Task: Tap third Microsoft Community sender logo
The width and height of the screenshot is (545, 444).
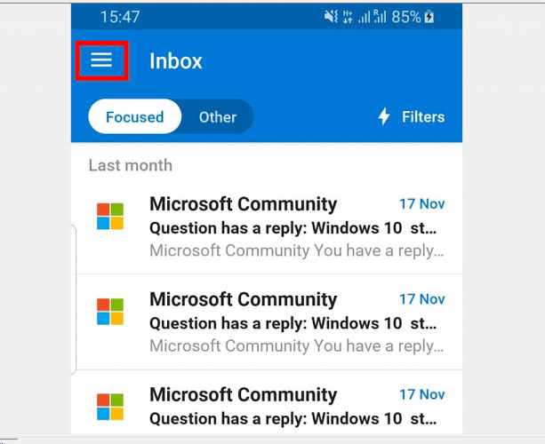Action: tap(110, 407)
